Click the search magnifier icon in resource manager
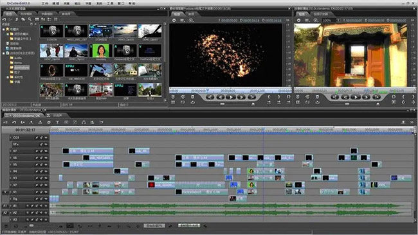 click(30, 19)
